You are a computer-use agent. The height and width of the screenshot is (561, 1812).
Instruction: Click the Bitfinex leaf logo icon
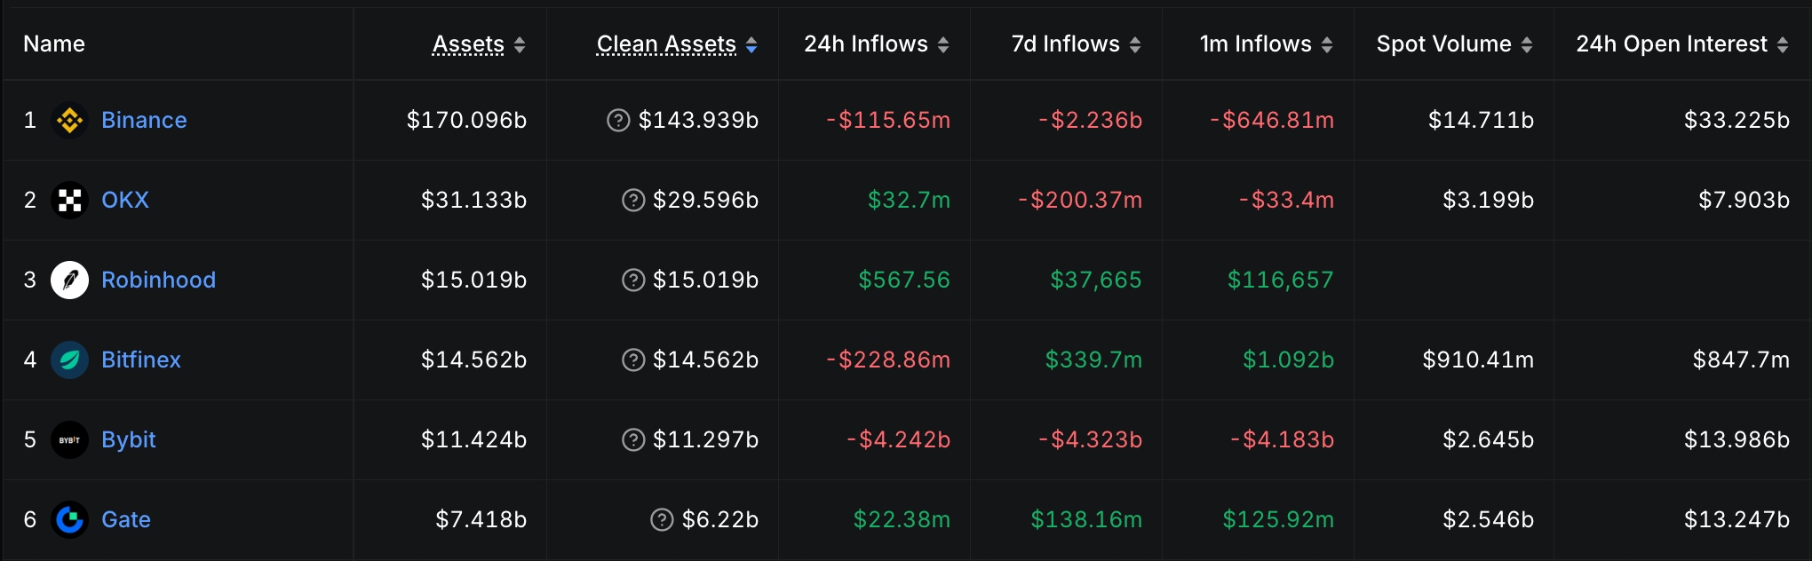[69, 360]
